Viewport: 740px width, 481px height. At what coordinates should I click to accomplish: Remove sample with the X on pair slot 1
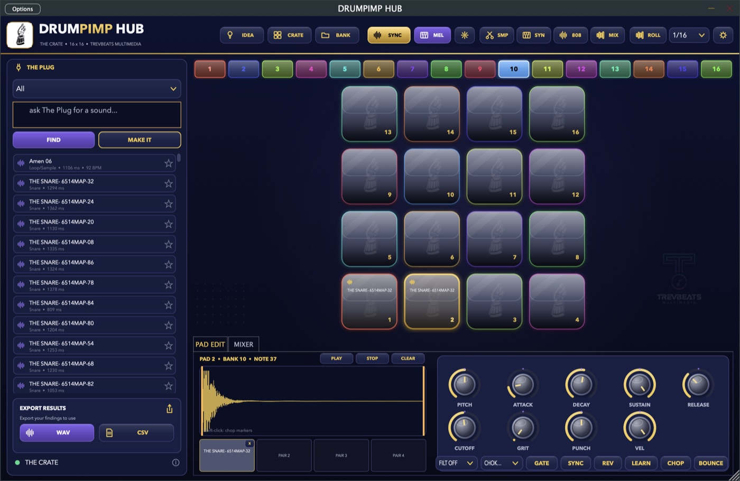coord(249,443)
